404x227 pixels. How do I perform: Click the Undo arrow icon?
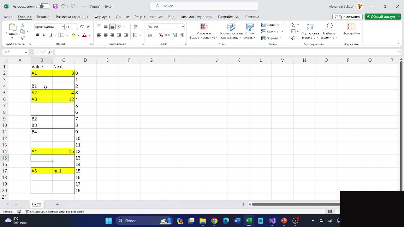(62, 6)
